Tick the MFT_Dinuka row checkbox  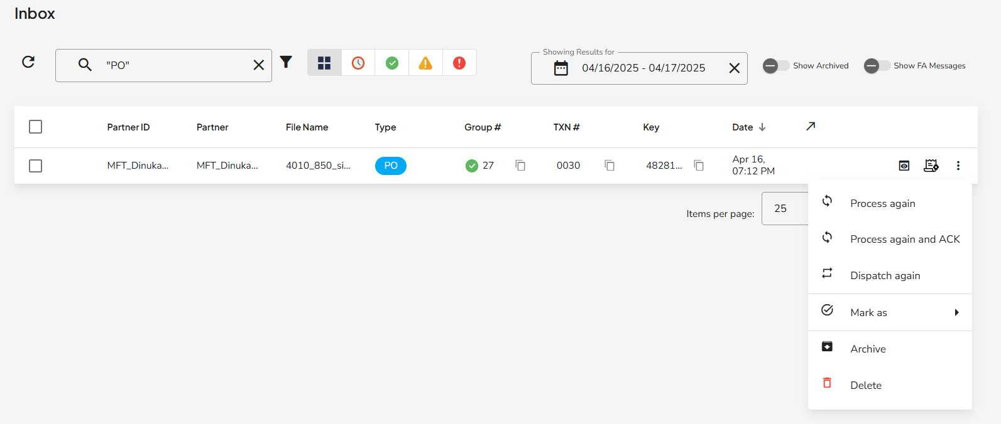(x=36, y=166)
